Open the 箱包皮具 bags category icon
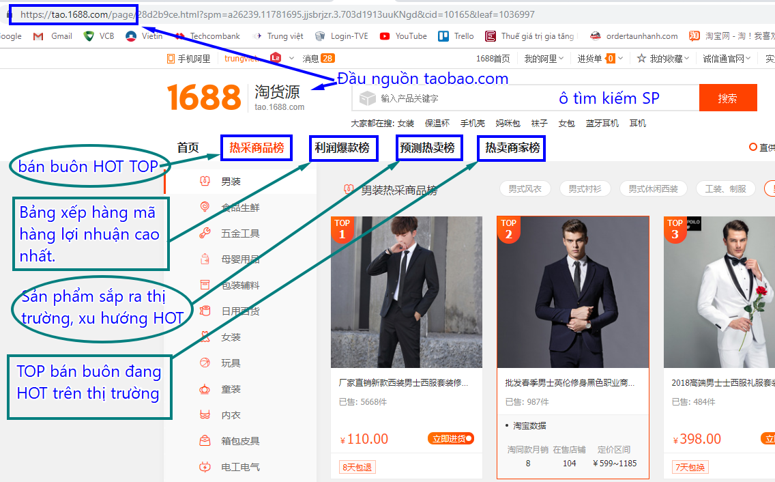 204,441
